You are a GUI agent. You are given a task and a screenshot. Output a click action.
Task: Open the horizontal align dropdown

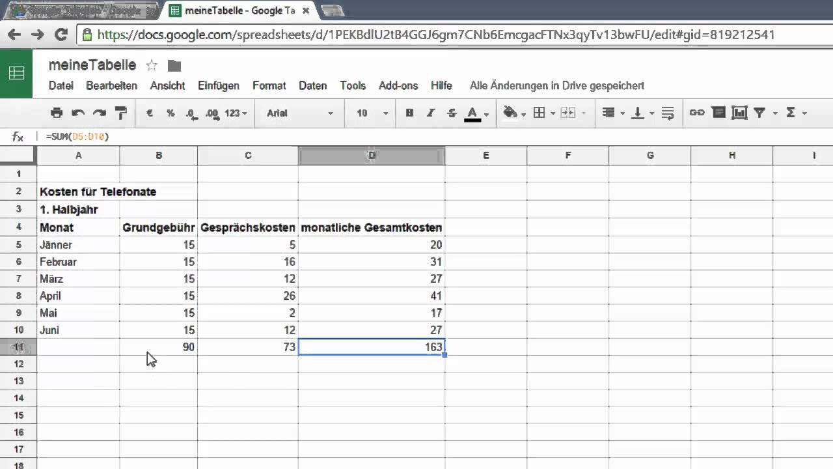[612, 113]
